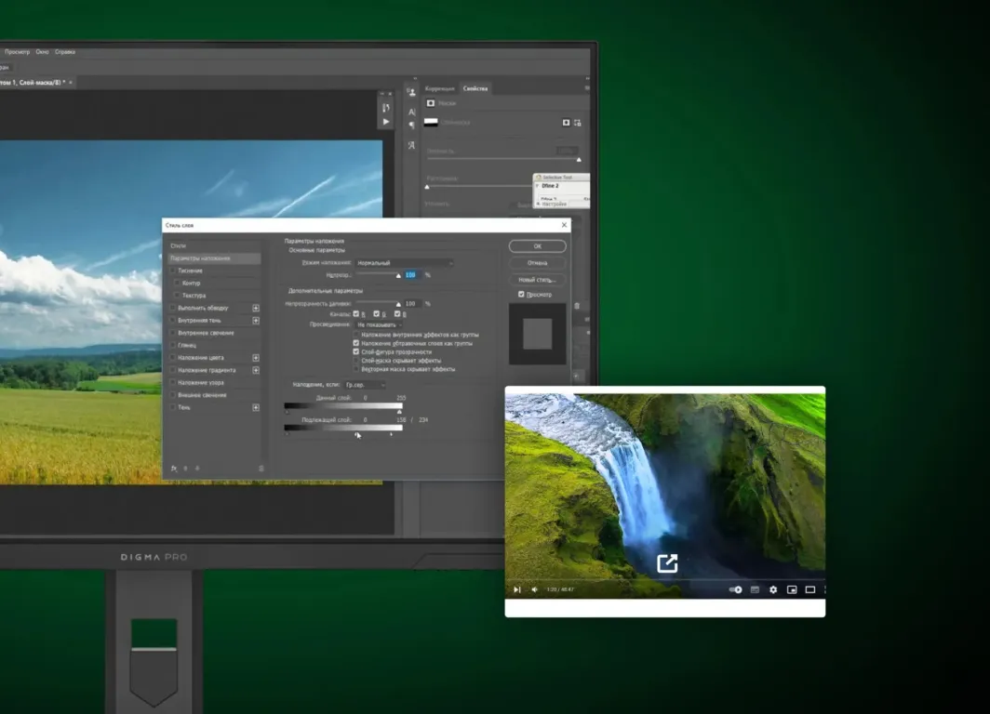
Task: Toggle the Слой-фигура прозрачности checkbox
Action: point(355,352)
